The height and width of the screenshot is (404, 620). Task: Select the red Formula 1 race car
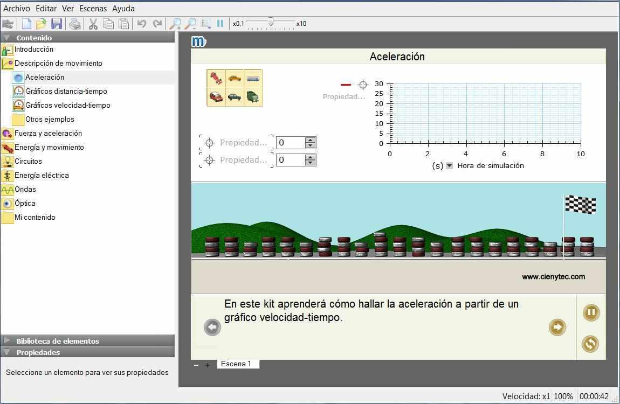[216, 79]
